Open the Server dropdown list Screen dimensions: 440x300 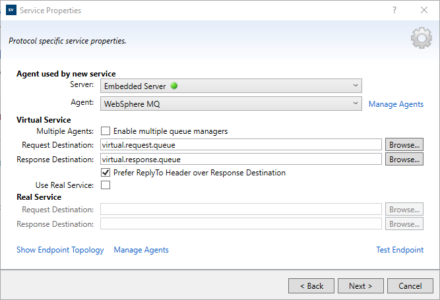pyautogui.click(x=356, y=86)
